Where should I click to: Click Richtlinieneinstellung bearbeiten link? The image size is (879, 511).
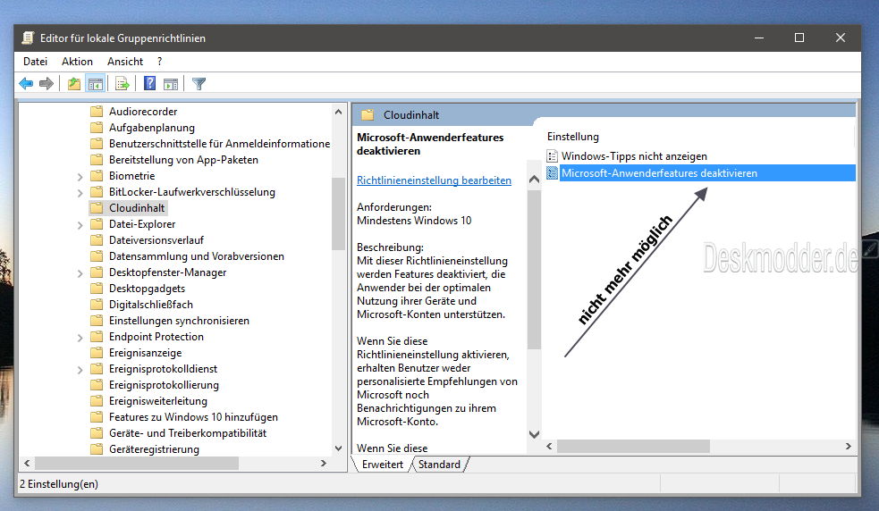(x=434, y=180)
